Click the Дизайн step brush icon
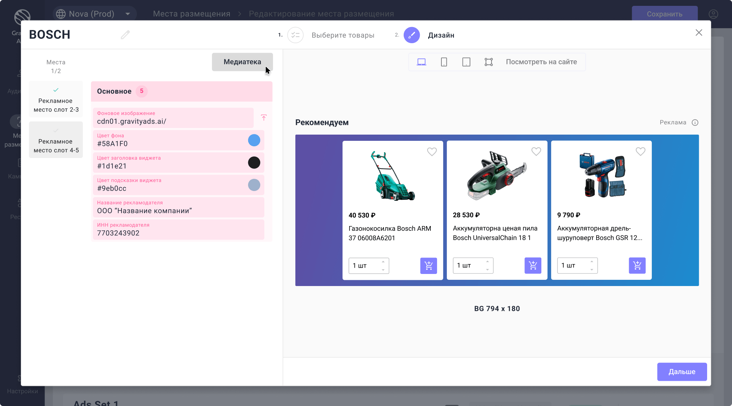Image resolution: width=732 pixels, height=406 pixels. coord(412,35)
